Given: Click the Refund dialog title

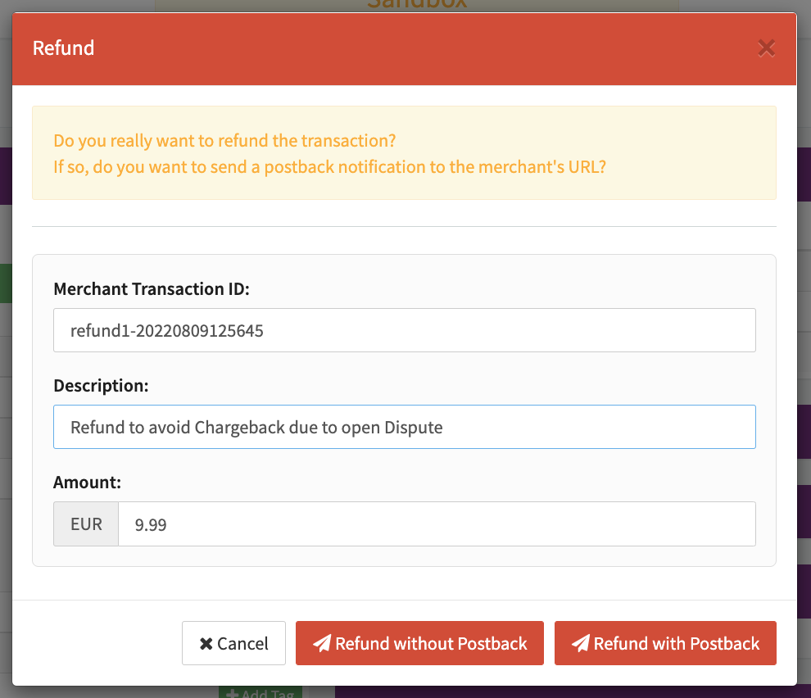Looking at the screenshot, I should click(63, 48).
